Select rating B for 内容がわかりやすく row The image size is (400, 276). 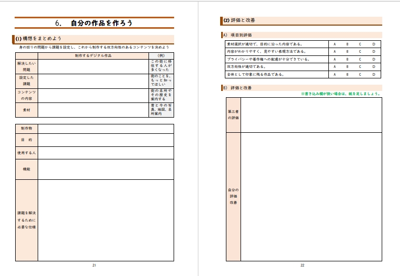(x=347, y=52)
